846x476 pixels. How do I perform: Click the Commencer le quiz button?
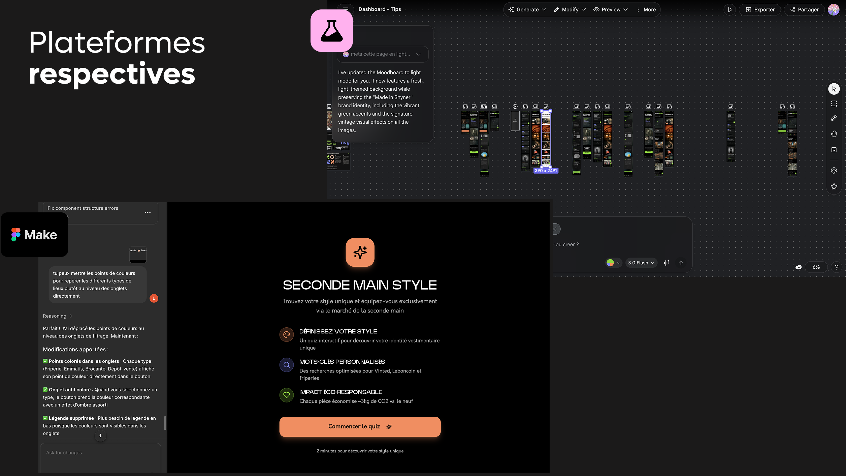pos(360,426)
